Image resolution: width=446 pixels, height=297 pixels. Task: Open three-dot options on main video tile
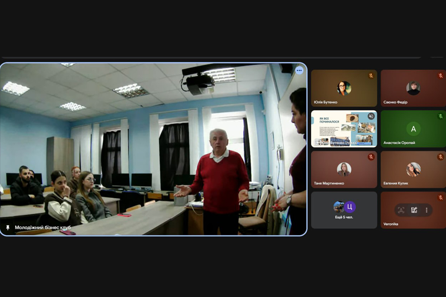[x=299, y=70]
